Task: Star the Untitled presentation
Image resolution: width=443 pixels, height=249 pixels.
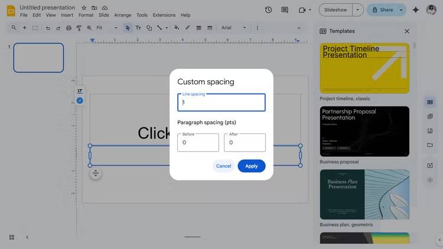Action: [x=84, y=8]
